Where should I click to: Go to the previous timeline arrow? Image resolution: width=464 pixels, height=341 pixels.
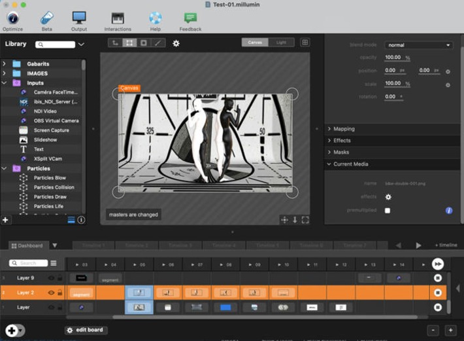click(398, 245)
